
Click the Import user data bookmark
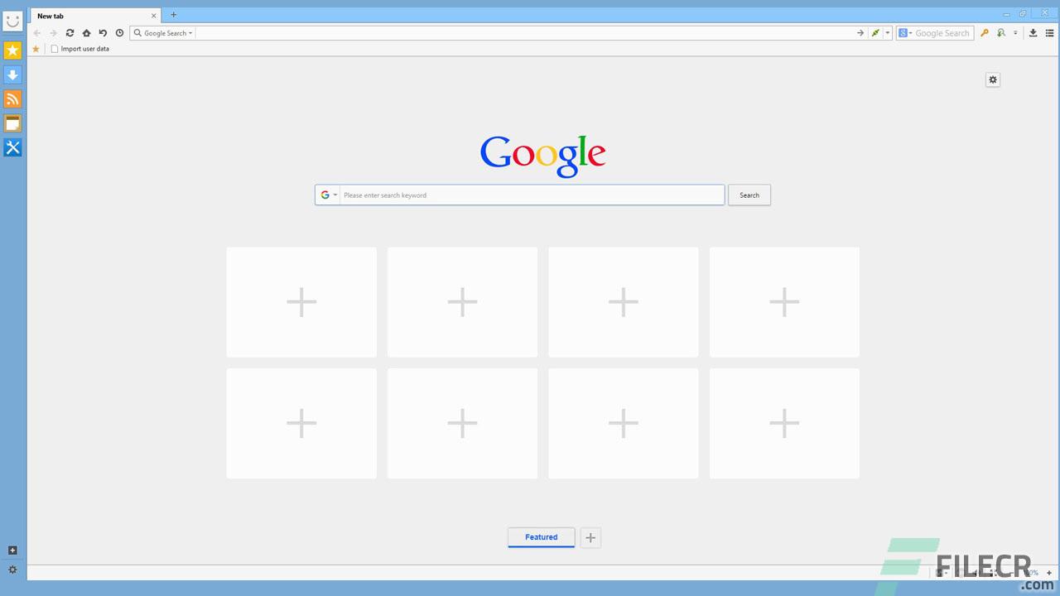pos(79,49)
